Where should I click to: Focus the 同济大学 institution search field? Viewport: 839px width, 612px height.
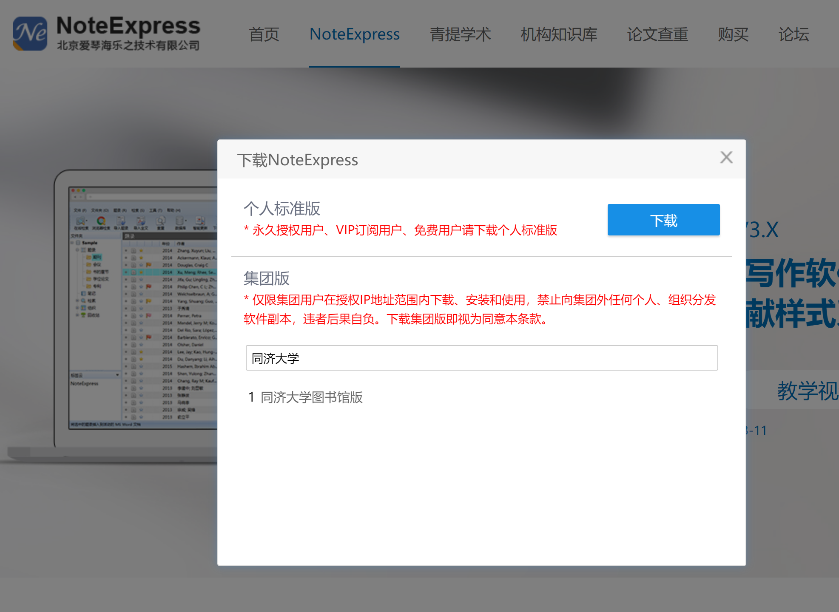(481, 358)
